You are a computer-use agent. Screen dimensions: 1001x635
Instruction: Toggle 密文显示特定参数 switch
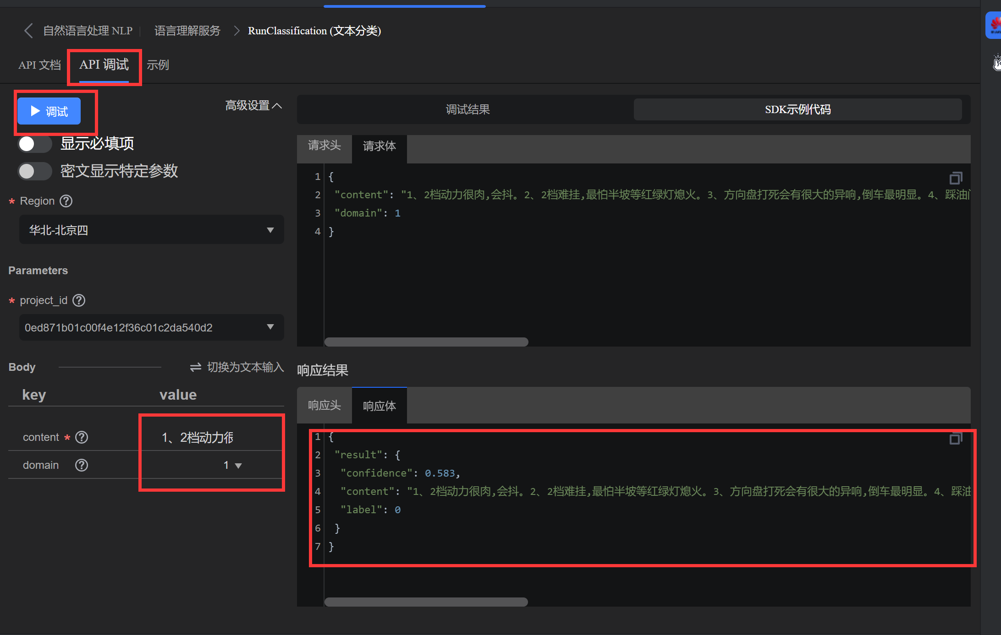[35, 171]
